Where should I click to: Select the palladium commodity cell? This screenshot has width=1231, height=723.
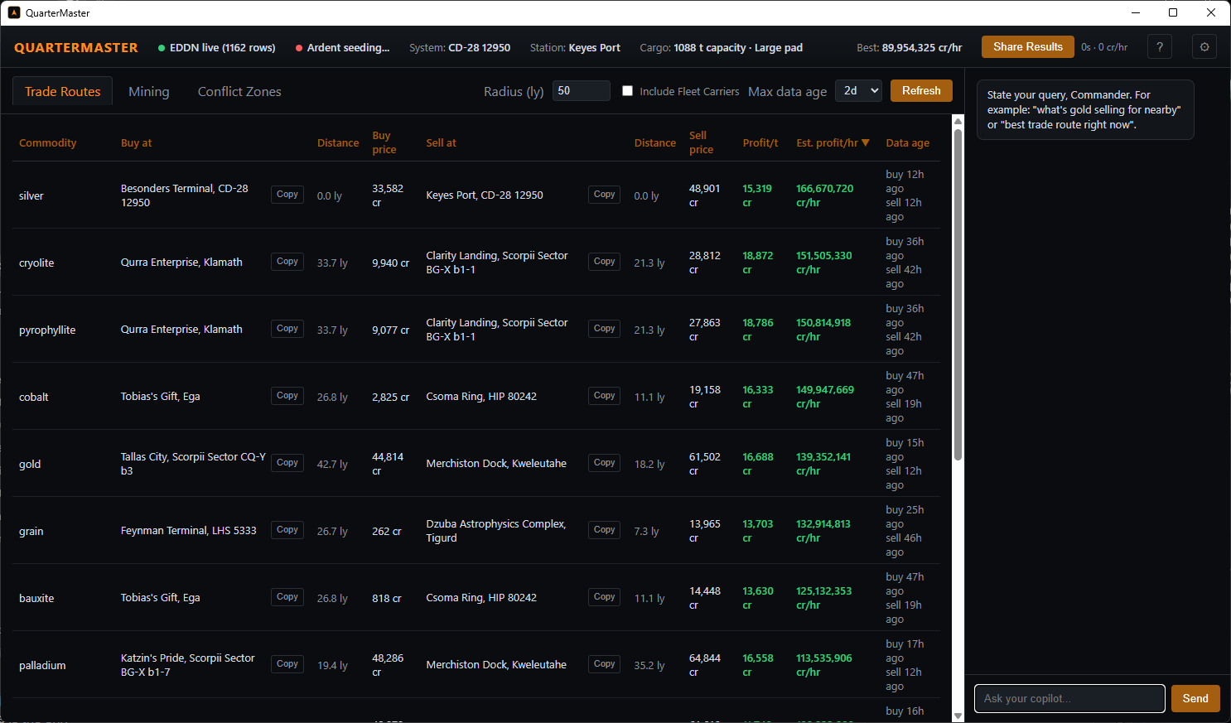(42, 665)
